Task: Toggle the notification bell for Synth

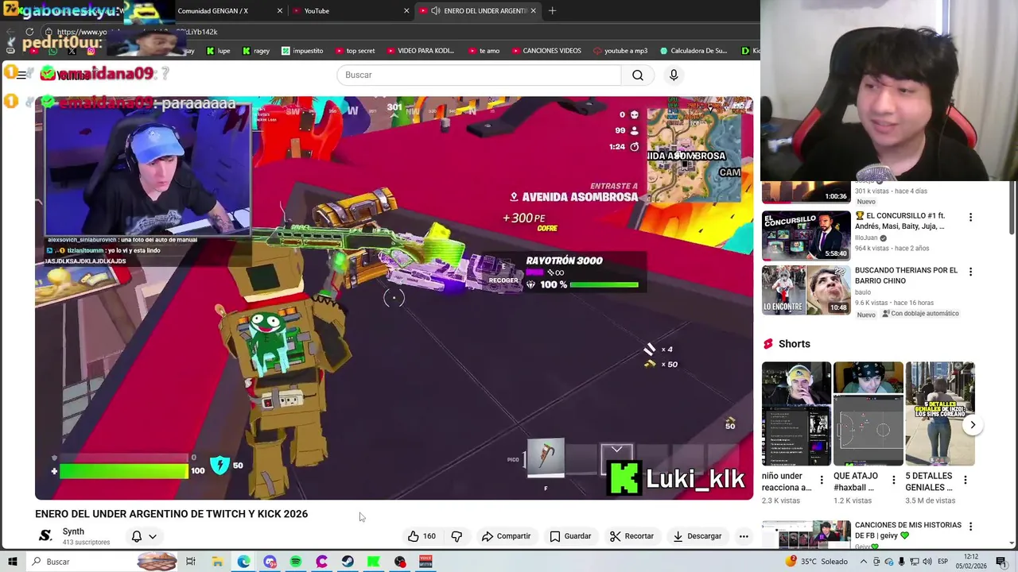Action: click(x=137, y=536)
